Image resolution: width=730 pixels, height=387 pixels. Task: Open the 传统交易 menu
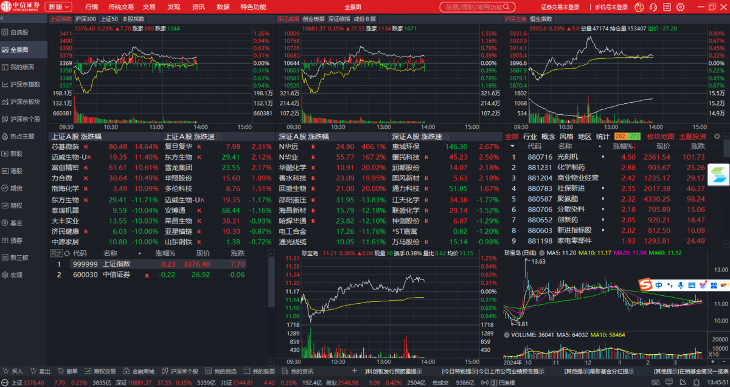coord(121,7)
